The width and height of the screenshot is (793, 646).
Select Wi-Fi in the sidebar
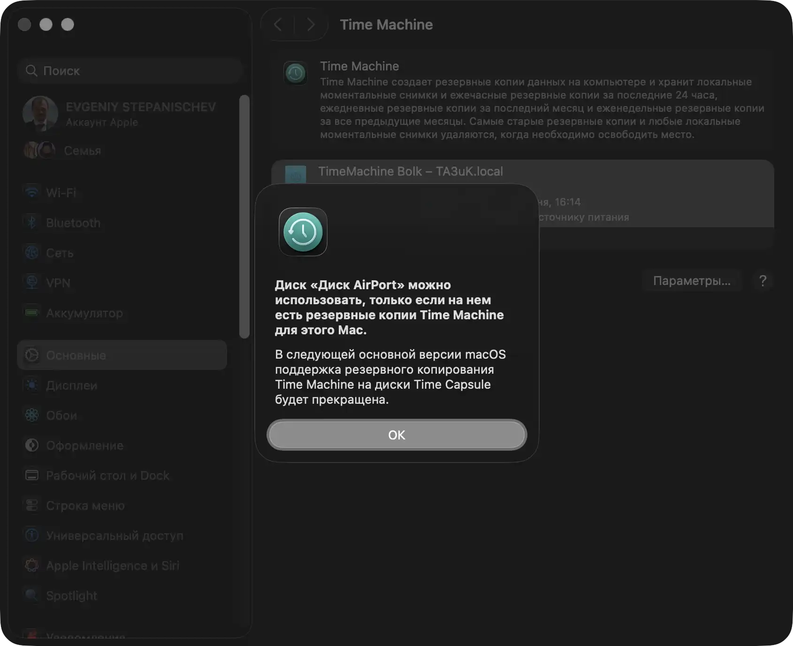122,192
